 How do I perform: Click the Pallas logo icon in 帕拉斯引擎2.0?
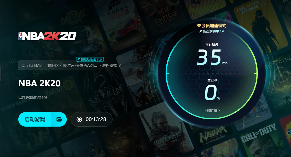click(201, 31)
